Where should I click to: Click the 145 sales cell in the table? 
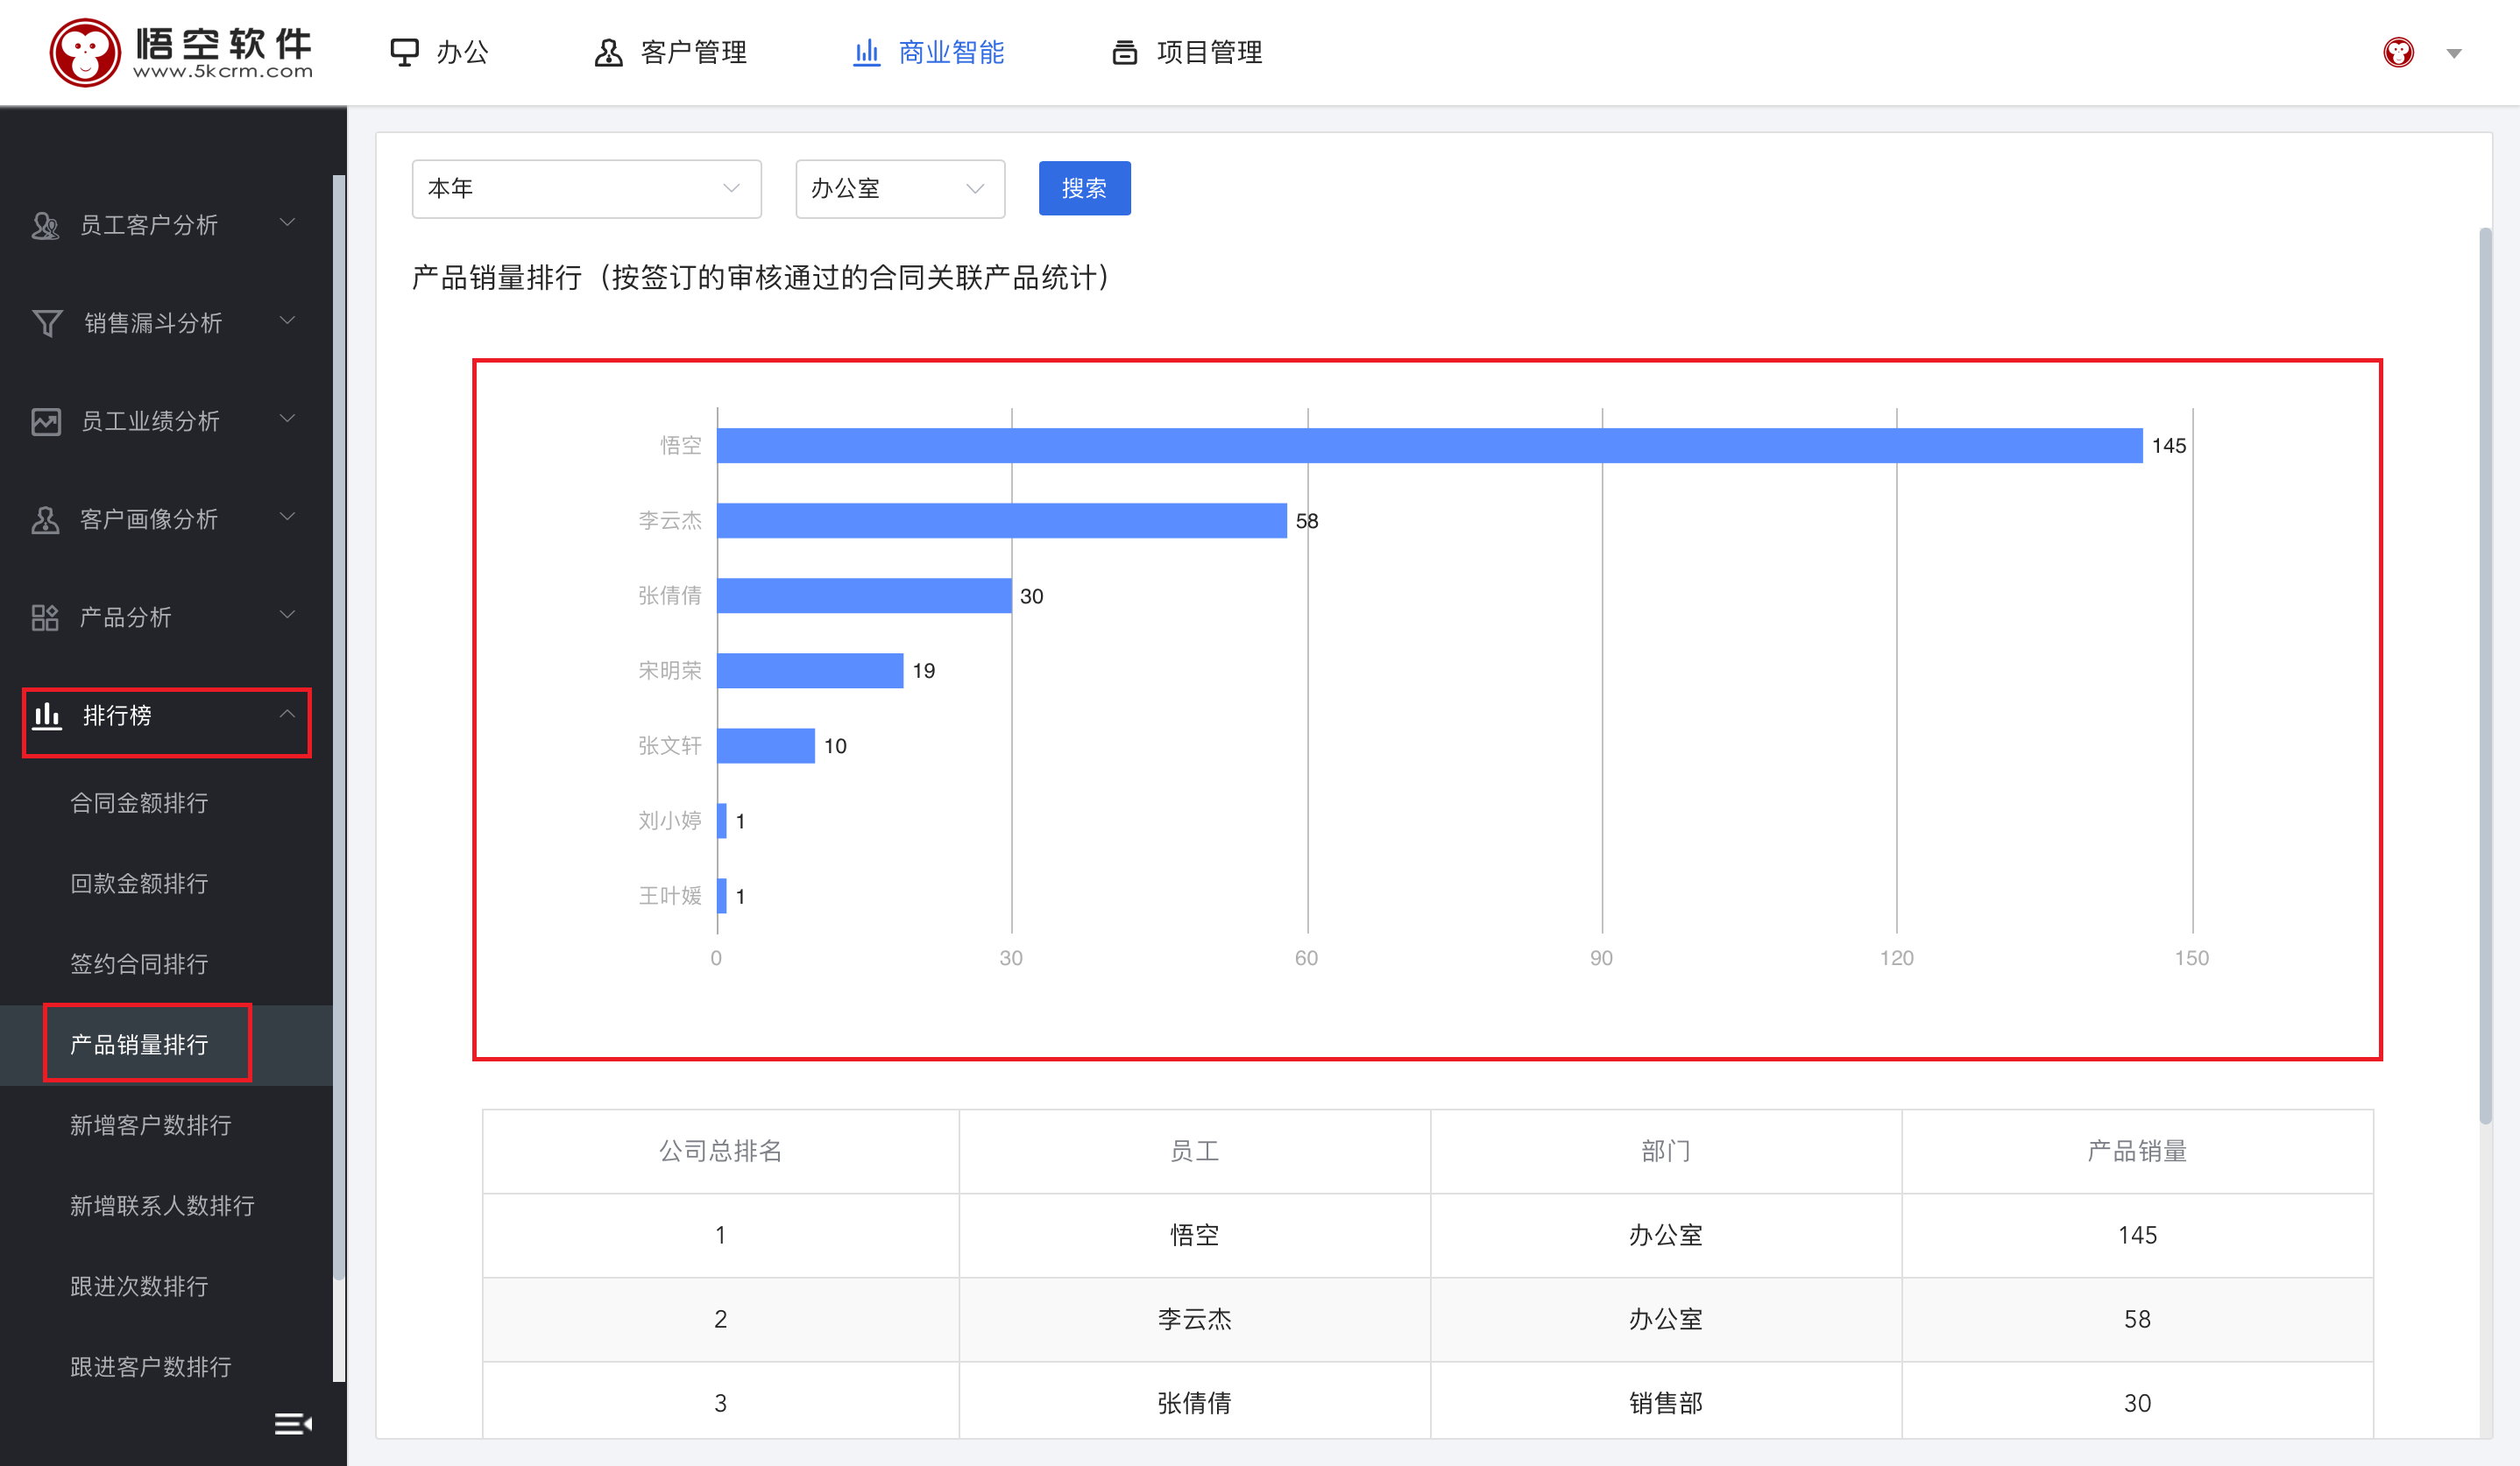[2137, 1235]
